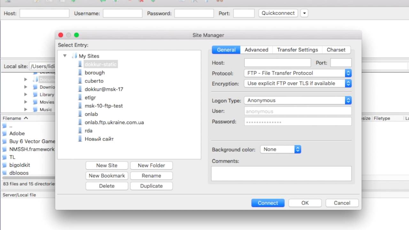Expand the Library folder in local tree
The height and width of the screenshot is (230, 409).
pos(26,95)
